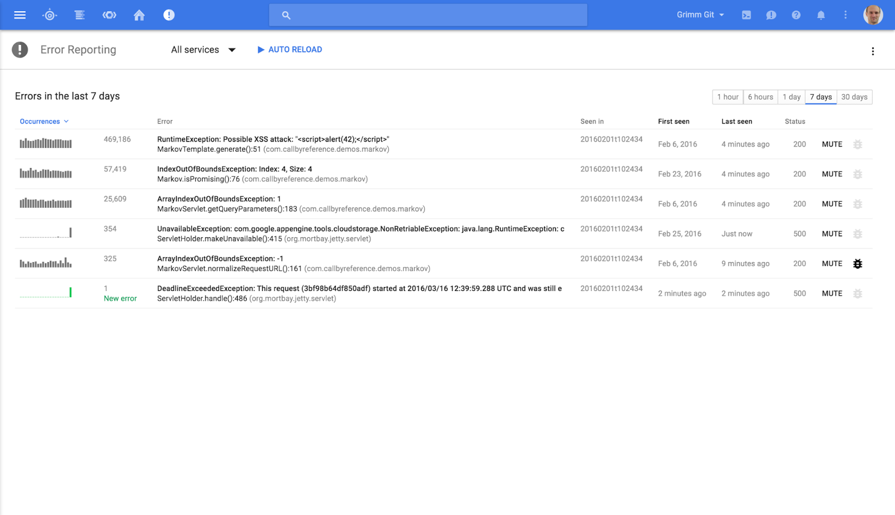
Task: Open the Debug target icon in top bar
Action: [50, 15]
